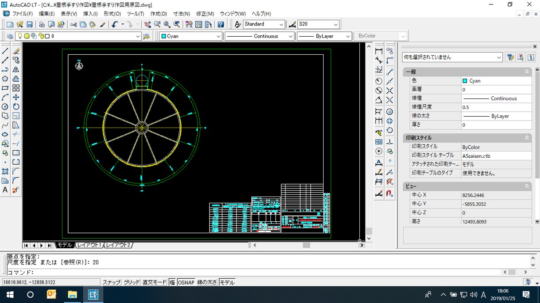Image resolution: width=540 pixels, height=303 pixels.
Task: Select the Linear dimension tool
Action: [379, 51]
